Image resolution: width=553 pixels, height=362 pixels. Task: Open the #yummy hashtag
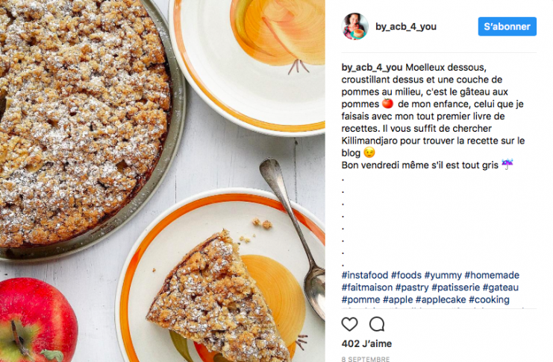pos(443,275)
